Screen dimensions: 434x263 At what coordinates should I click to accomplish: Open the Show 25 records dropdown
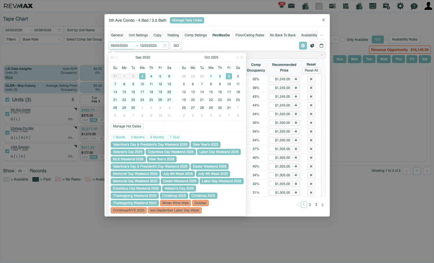pos(22,171)
